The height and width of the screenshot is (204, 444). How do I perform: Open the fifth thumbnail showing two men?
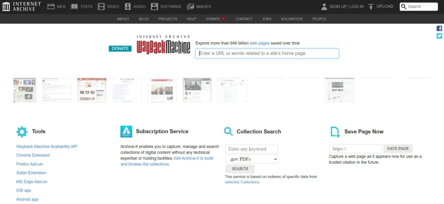pos(162,90)
